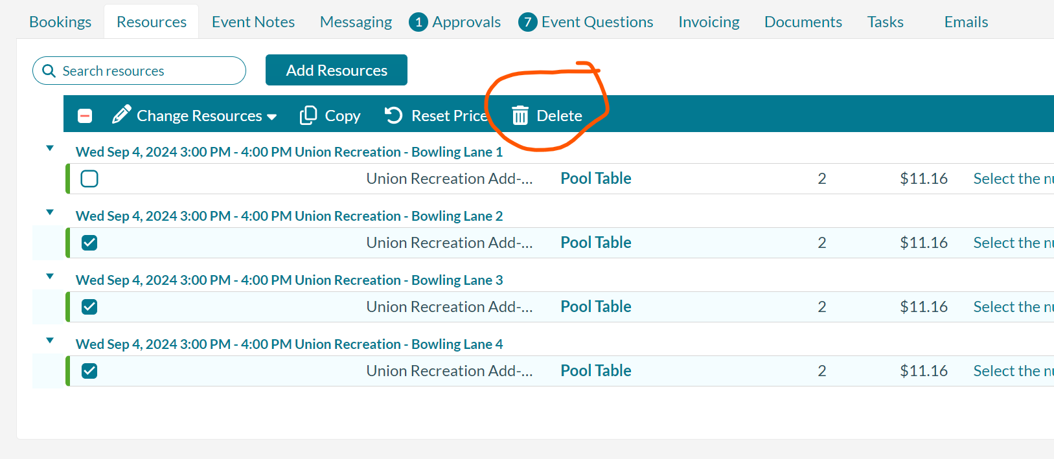Click $11.16 price in Bowling Lane 3 row
This screenshot has height=459, width=1054.
pos(924,307)
